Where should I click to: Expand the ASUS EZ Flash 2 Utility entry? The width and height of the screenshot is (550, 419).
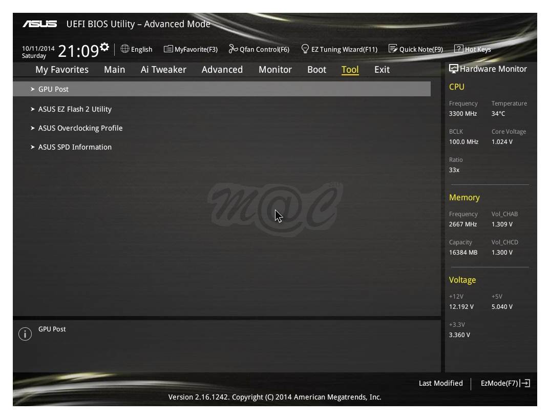point(75,109)
